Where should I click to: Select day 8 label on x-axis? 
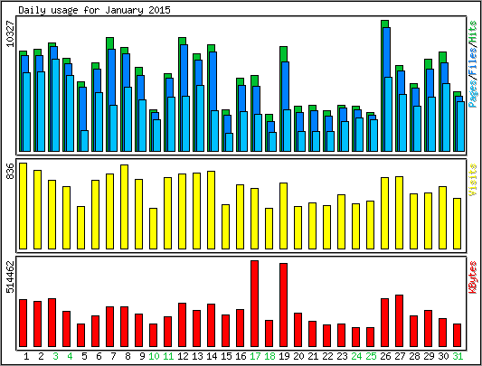coord(128,356)
